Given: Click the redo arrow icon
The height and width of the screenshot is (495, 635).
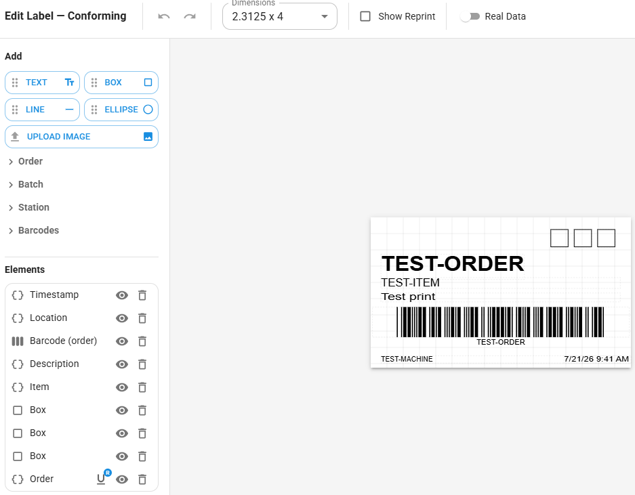Looking at the screenshot, I should pyautogui.click(x=190, y=17).
